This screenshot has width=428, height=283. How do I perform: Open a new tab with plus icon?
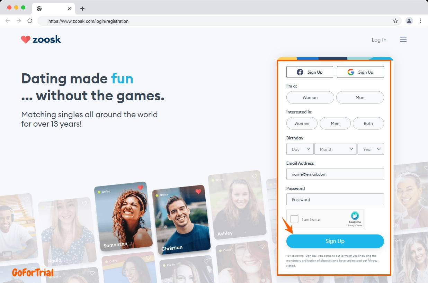pyautogui.click(x=82, y=9)
